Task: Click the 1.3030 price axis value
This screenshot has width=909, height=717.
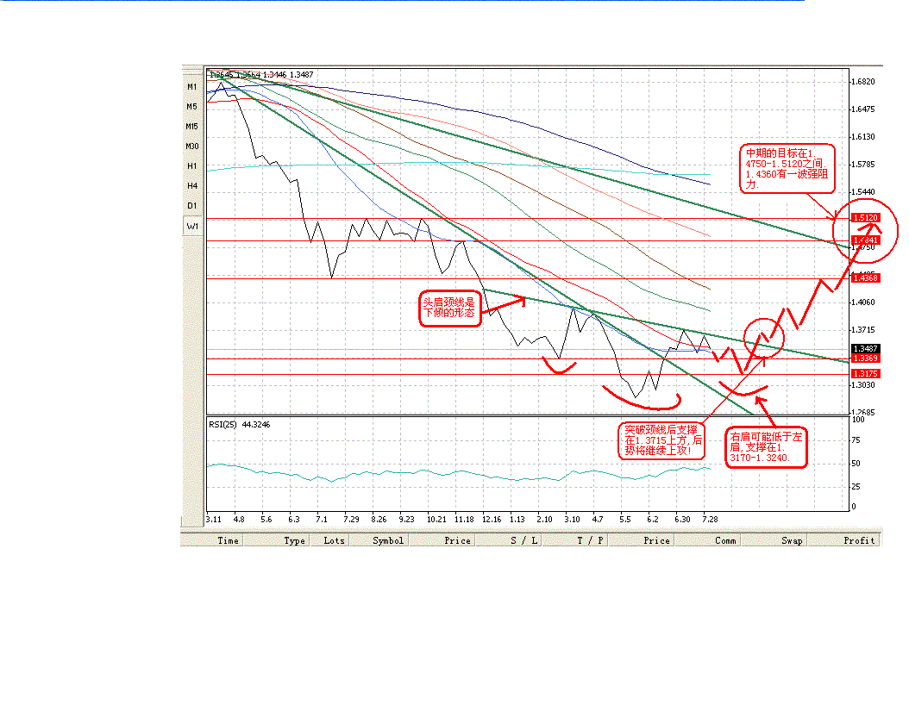Action: coord(862,385)
